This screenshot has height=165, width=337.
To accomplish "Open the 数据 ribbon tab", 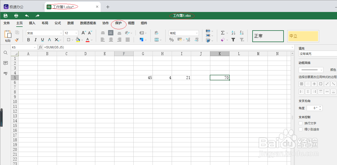I will (x=70, y=23).
